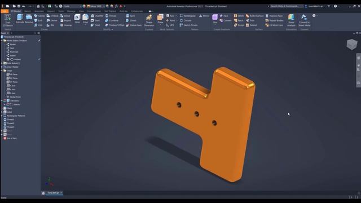Toggle the Finished model state checkbox

point(8,59)
